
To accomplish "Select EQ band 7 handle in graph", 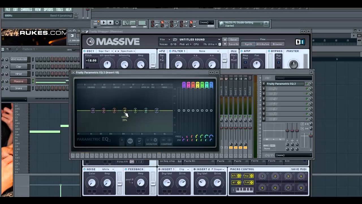I will (156, 110).
